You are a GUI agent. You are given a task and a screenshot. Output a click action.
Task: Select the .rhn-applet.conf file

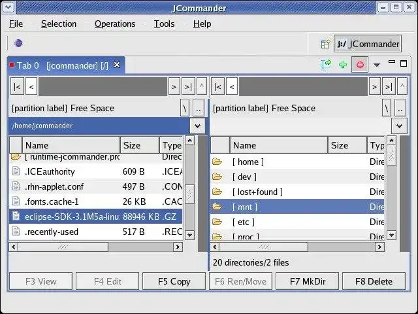coord(96,186)
